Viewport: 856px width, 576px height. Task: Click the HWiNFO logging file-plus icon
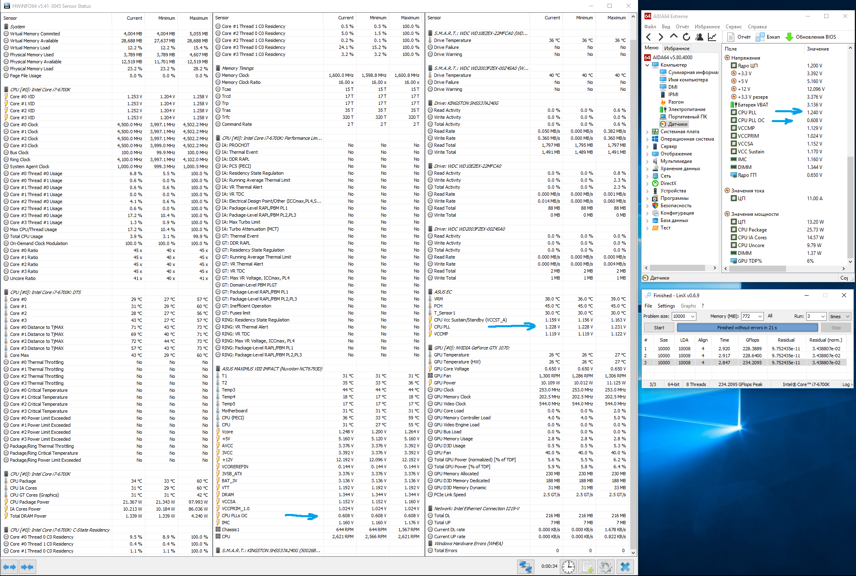[587, 567]
